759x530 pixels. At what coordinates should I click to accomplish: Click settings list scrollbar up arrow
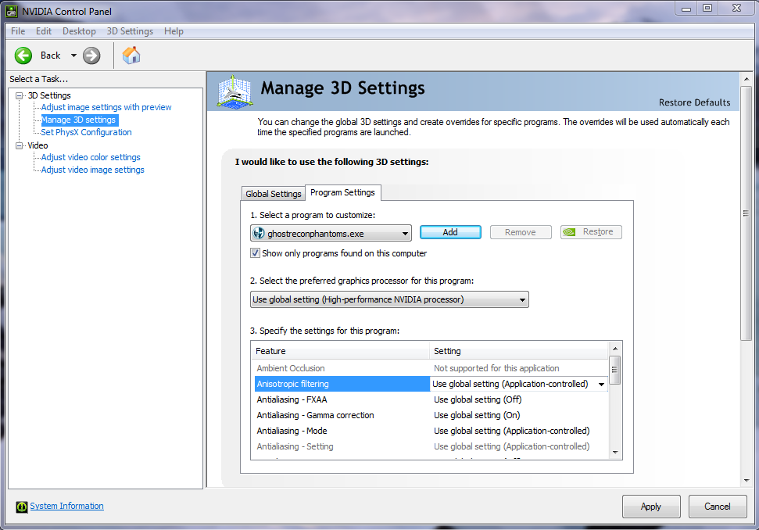[615, 349]
